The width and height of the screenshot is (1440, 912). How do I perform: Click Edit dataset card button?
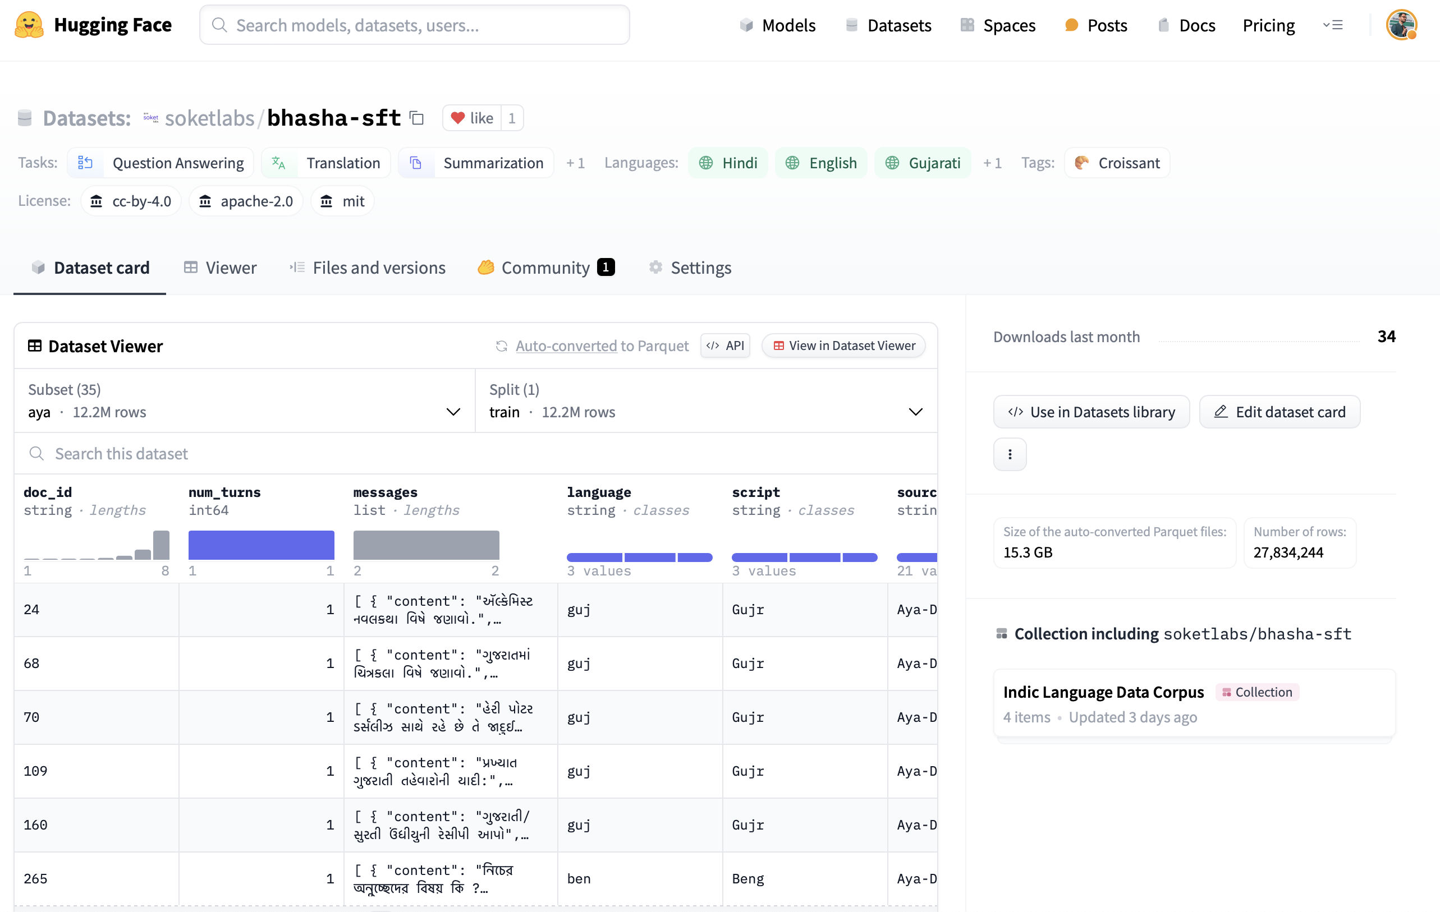[x=1280, y=412]
